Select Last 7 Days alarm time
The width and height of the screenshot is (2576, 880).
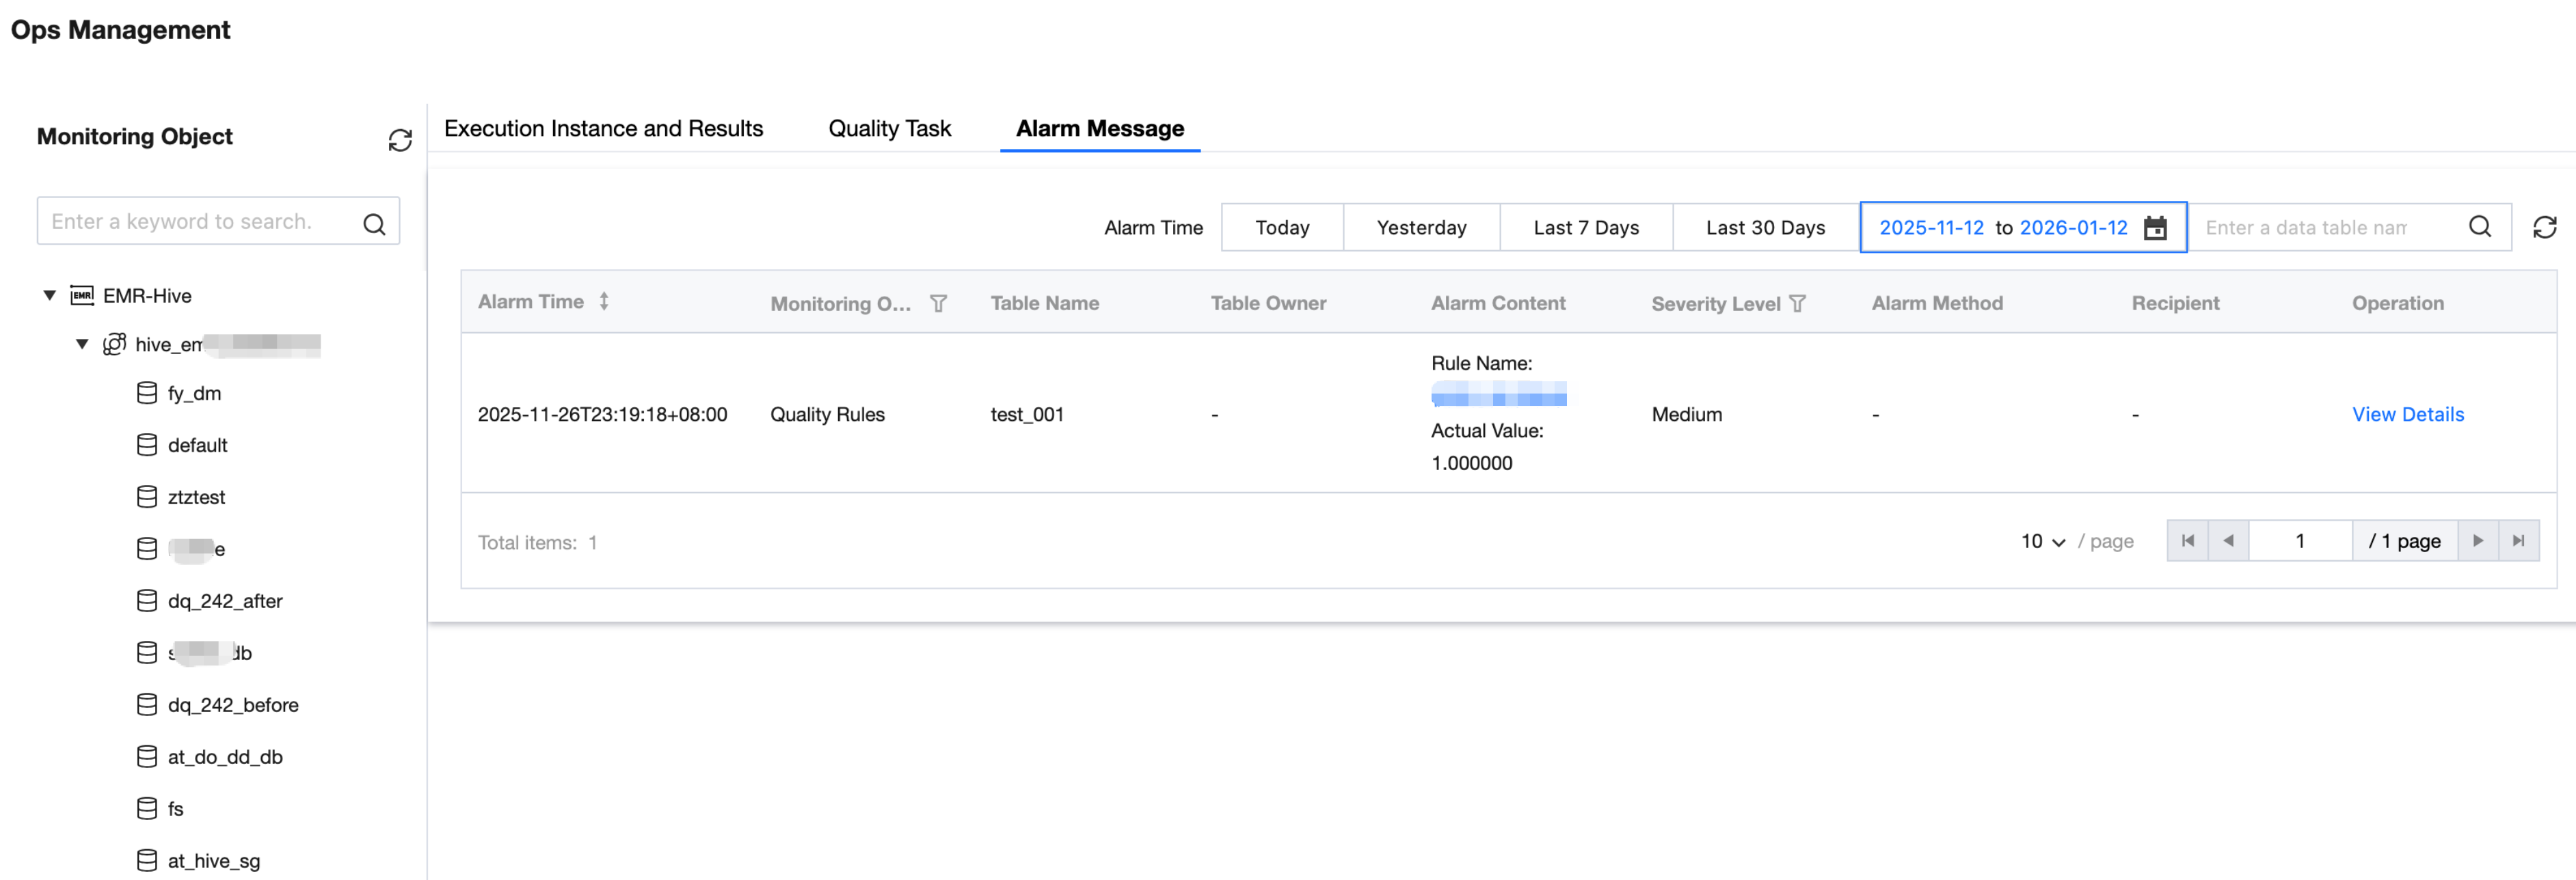point(1585,228)
